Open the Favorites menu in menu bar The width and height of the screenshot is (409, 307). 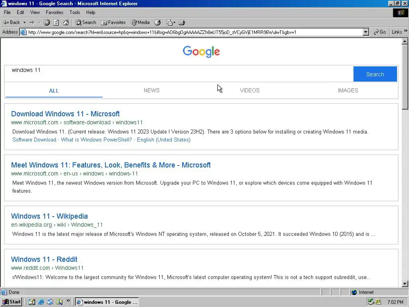coord(54,12)
